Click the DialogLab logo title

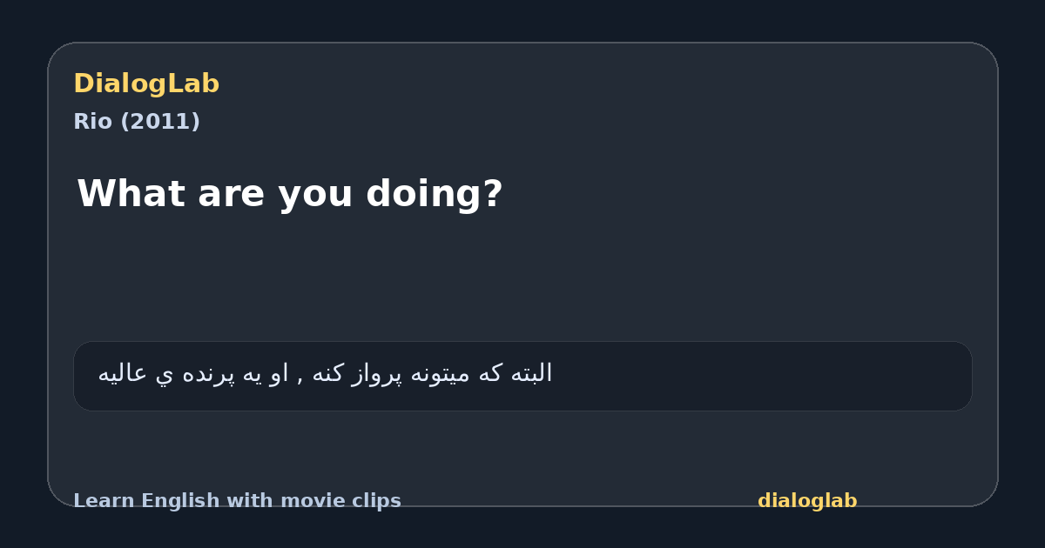[x=146, y=84]
